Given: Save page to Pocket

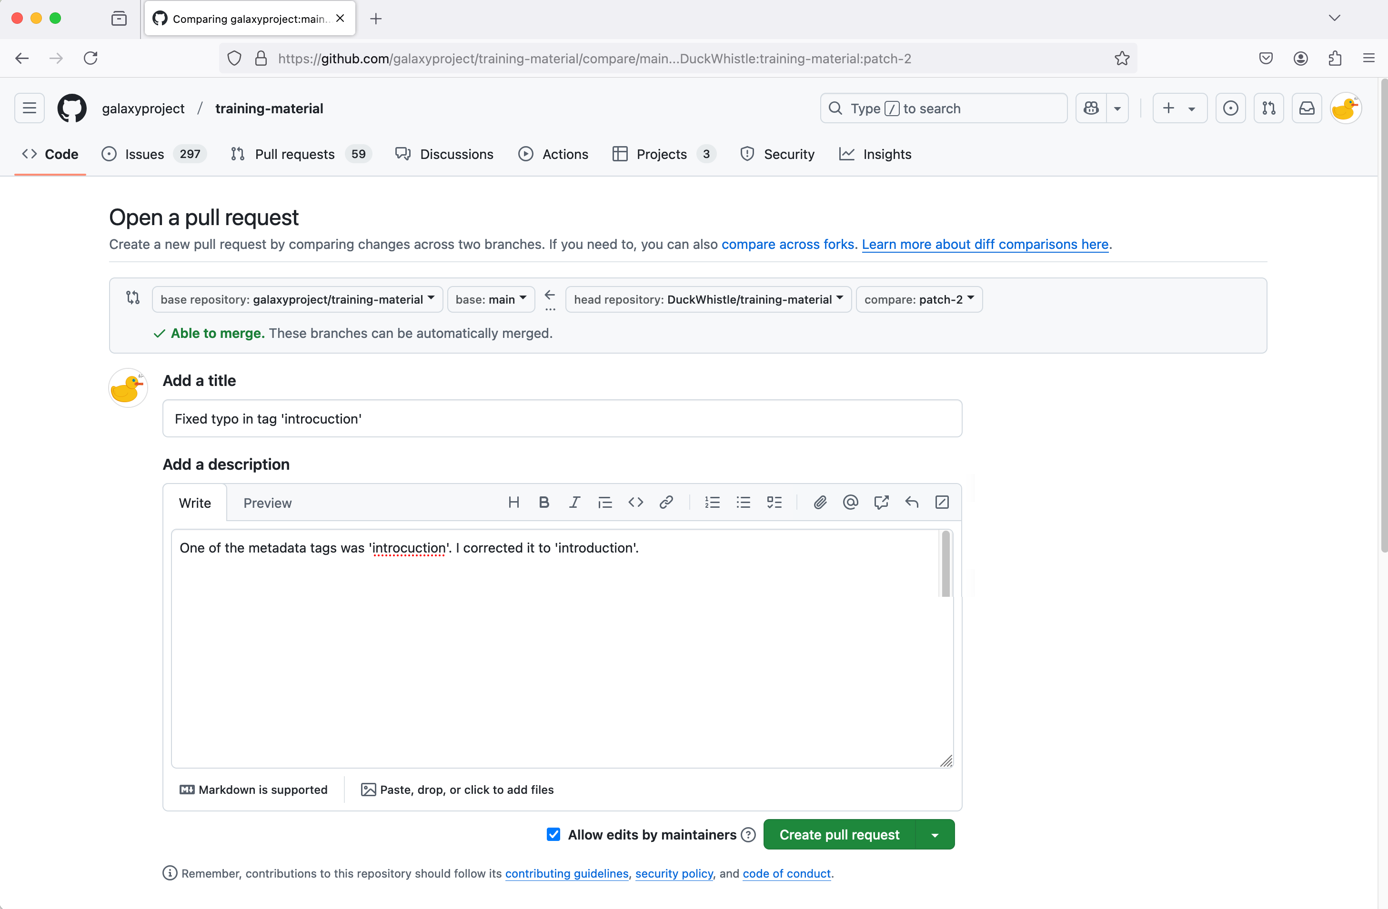Looking at the screenshot, I should 1266,58.
